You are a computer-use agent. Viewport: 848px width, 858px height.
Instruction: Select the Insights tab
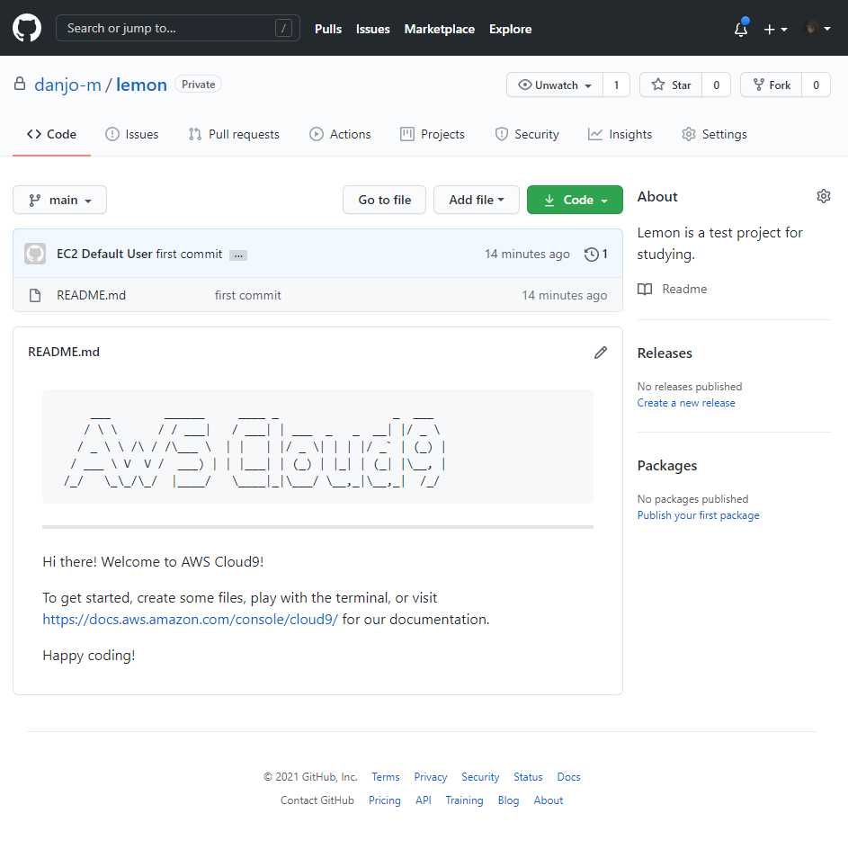click(620, 134)
